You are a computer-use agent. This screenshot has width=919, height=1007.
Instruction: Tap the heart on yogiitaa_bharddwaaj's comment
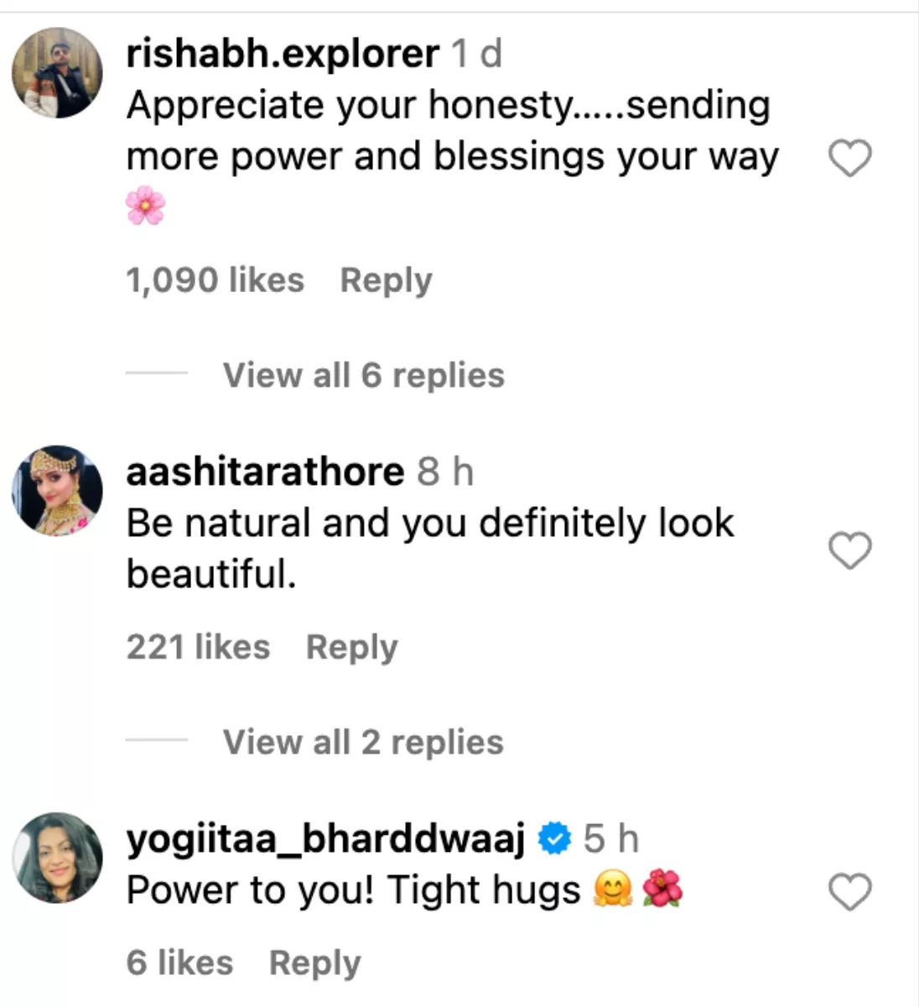click(850, 891)
